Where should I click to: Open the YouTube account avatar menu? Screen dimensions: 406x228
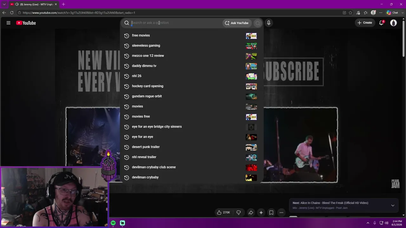pos(394,23)
